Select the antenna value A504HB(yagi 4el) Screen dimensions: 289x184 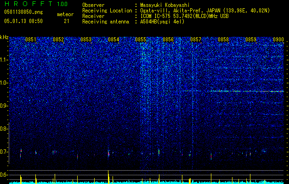click(162, 22)
